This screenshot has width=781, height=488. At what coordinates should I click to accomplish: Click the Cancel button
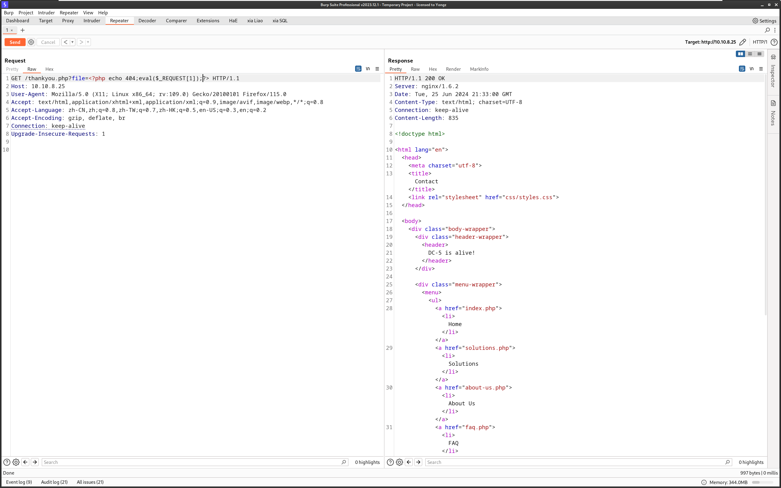(x=48, y=42)
